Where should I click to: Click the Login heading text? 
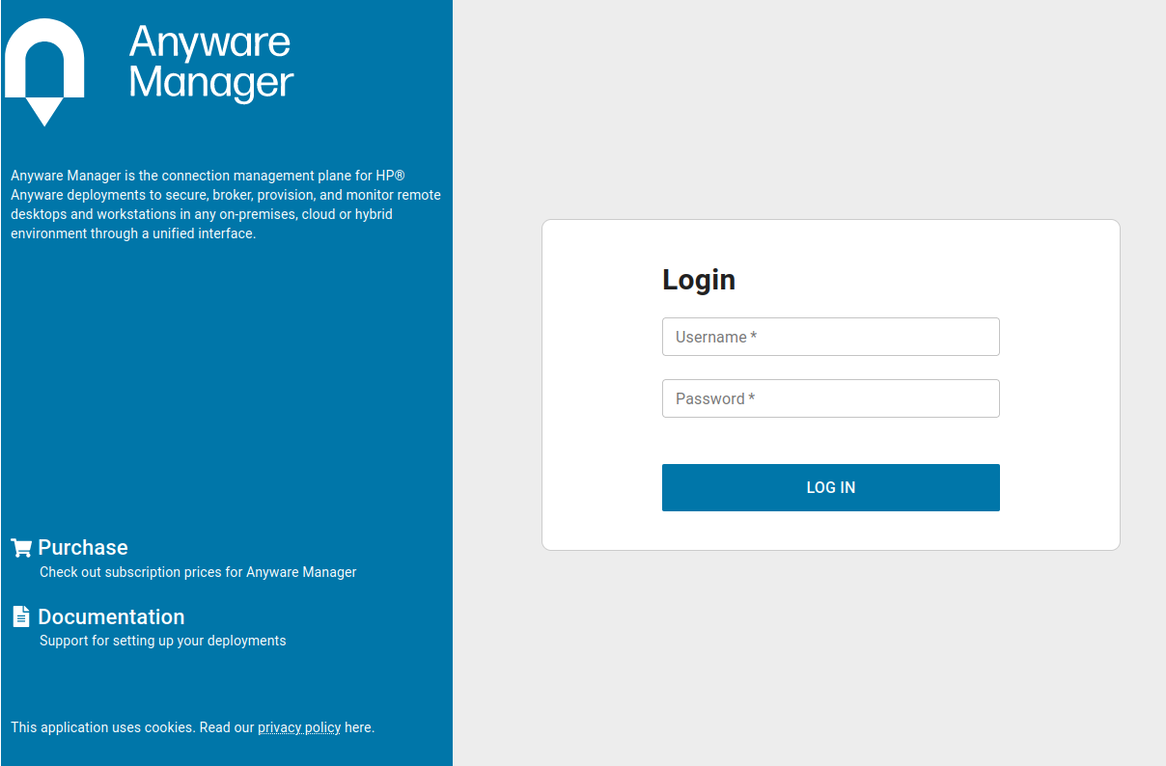[x=699, y=280]
